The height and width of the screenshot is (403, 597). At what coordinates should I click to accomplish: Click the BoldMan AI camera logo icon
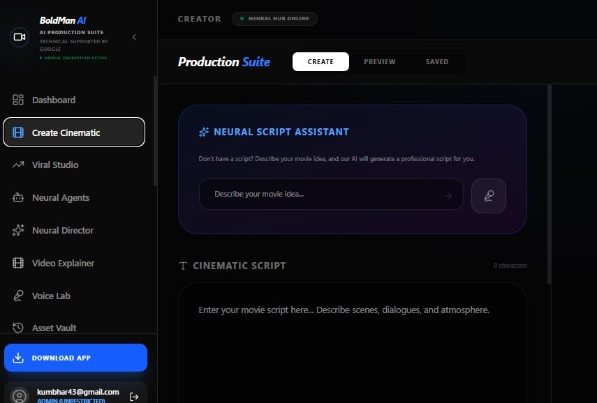[x=20, y=37]
